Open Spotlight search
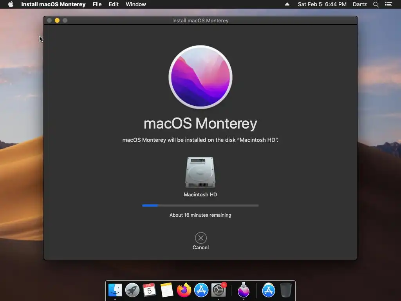Screen dimensions: 401x301 pos(376,4)
